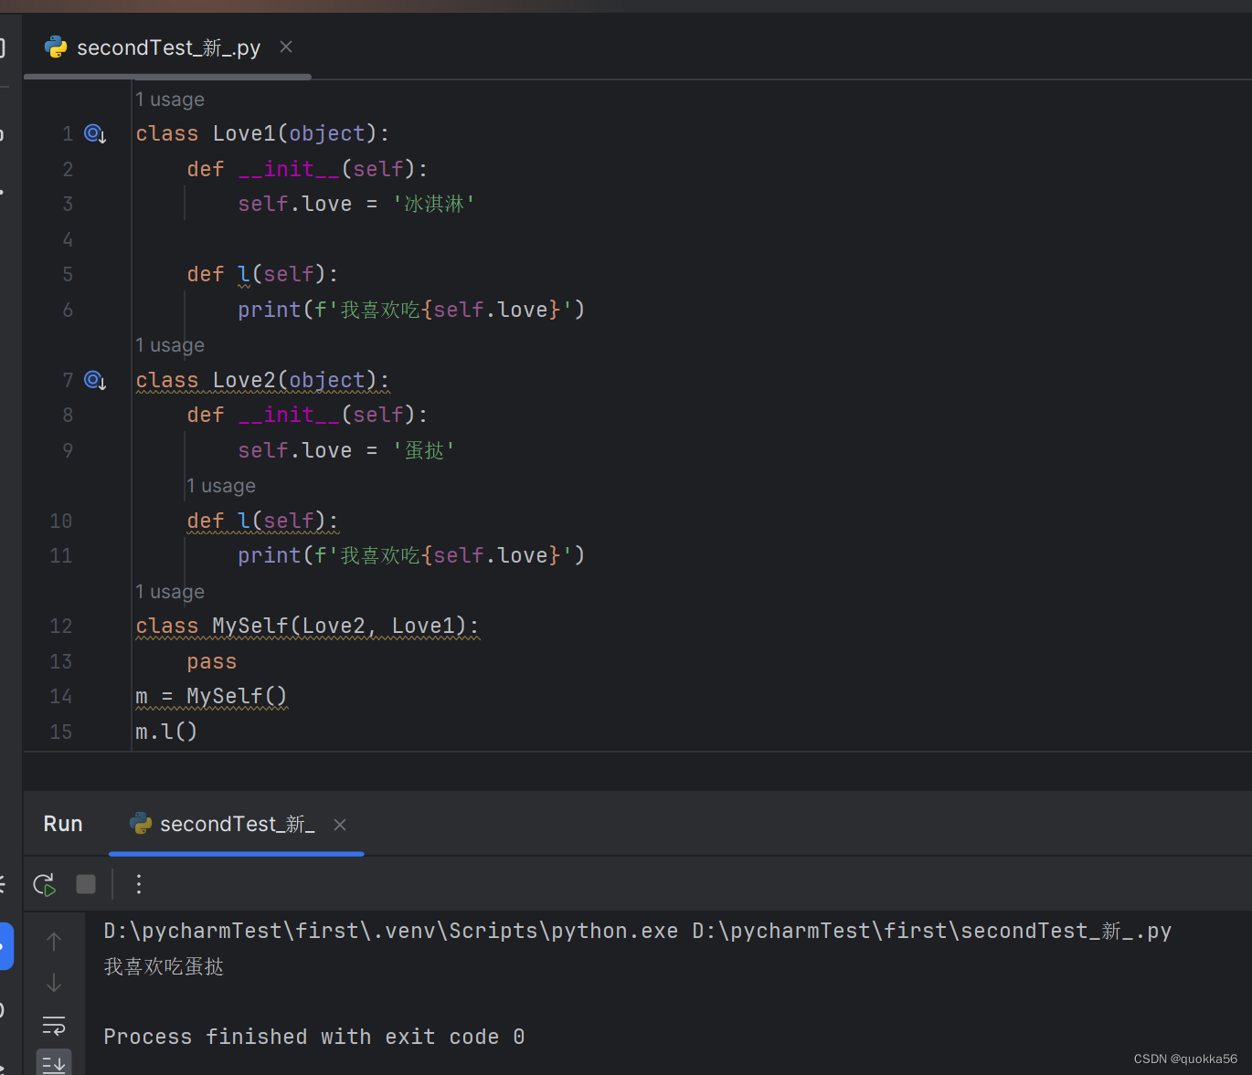The height and width of the screenshot is (1075, 1252).
Task: Click the '1 usage' hint above def l in Love2
Action: [221, 486]
